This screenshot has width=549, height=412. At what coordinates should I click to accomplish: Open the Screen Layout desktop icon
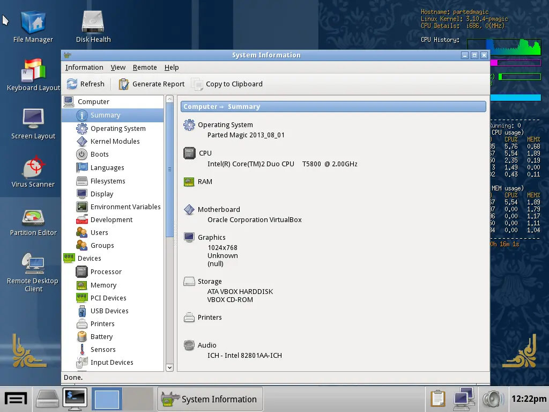(x=33, y=123)
